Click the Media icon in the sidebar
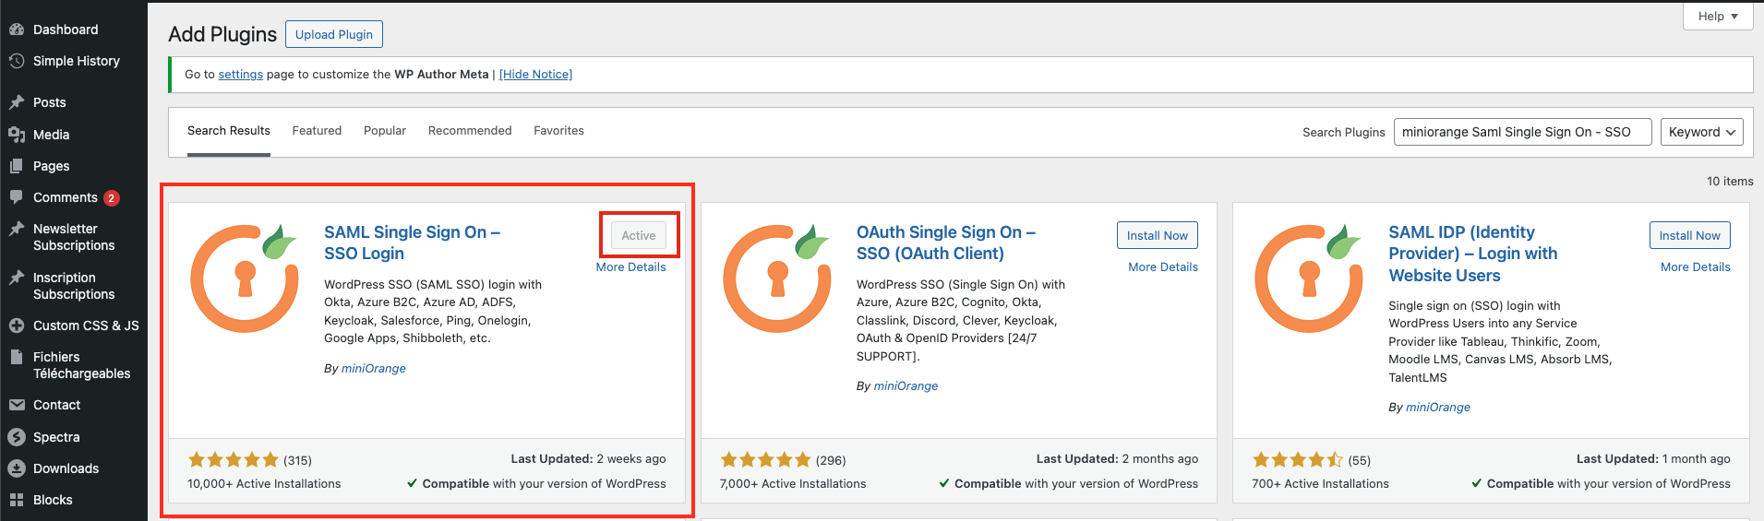The height and width of the screenshot is (521, 1764). coord(17,135)
